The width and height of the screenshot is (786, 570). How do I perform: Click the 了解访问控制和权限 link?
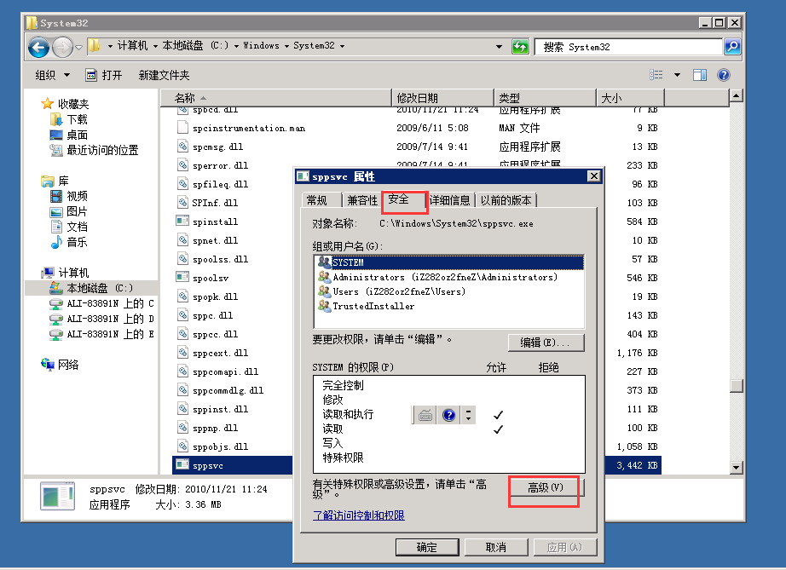[x=358, y=515]
